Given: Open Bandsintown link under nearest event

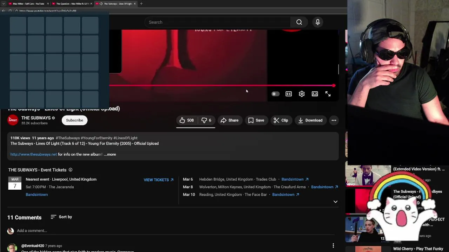Looking at the screenshot, I should point(36,195).
